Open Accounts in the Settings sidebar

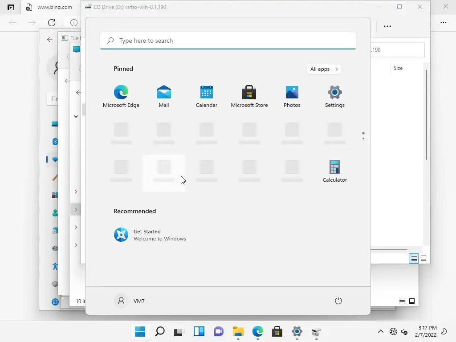pyautogui.click(x=55, y=213)
